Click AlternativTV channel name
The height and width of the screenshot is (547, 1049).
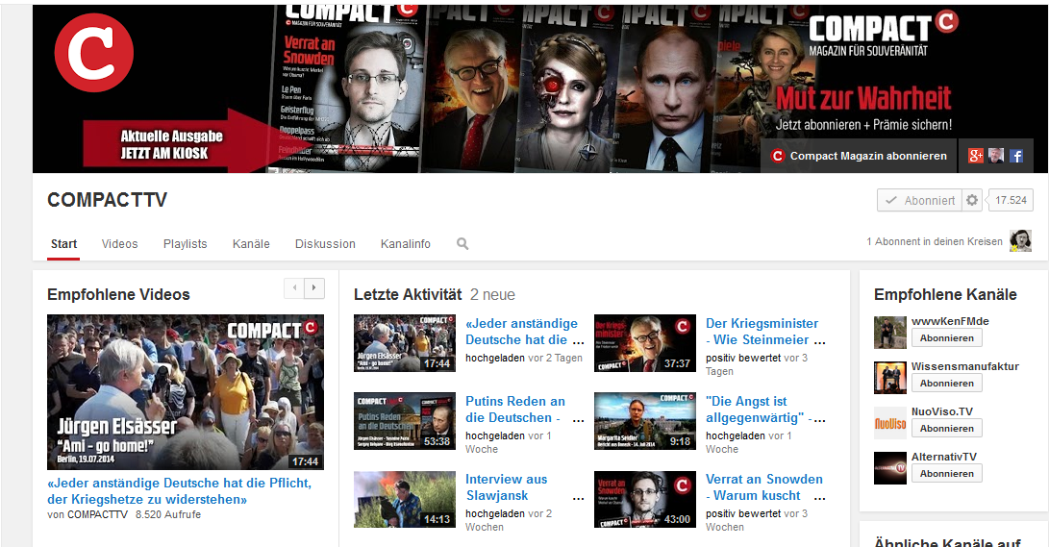944,457
